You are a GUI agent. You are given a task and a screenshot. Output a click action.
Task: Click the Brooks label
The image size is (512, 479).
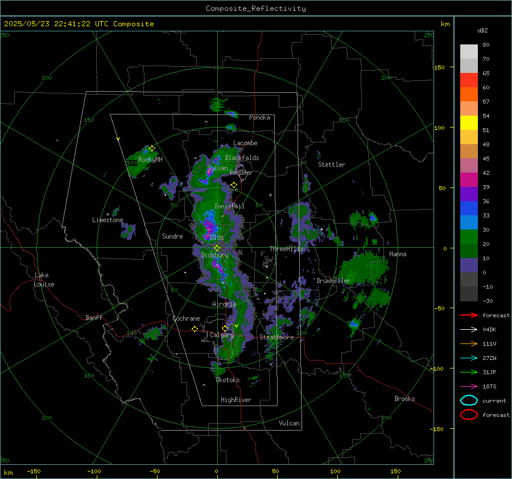coord(404,399)
